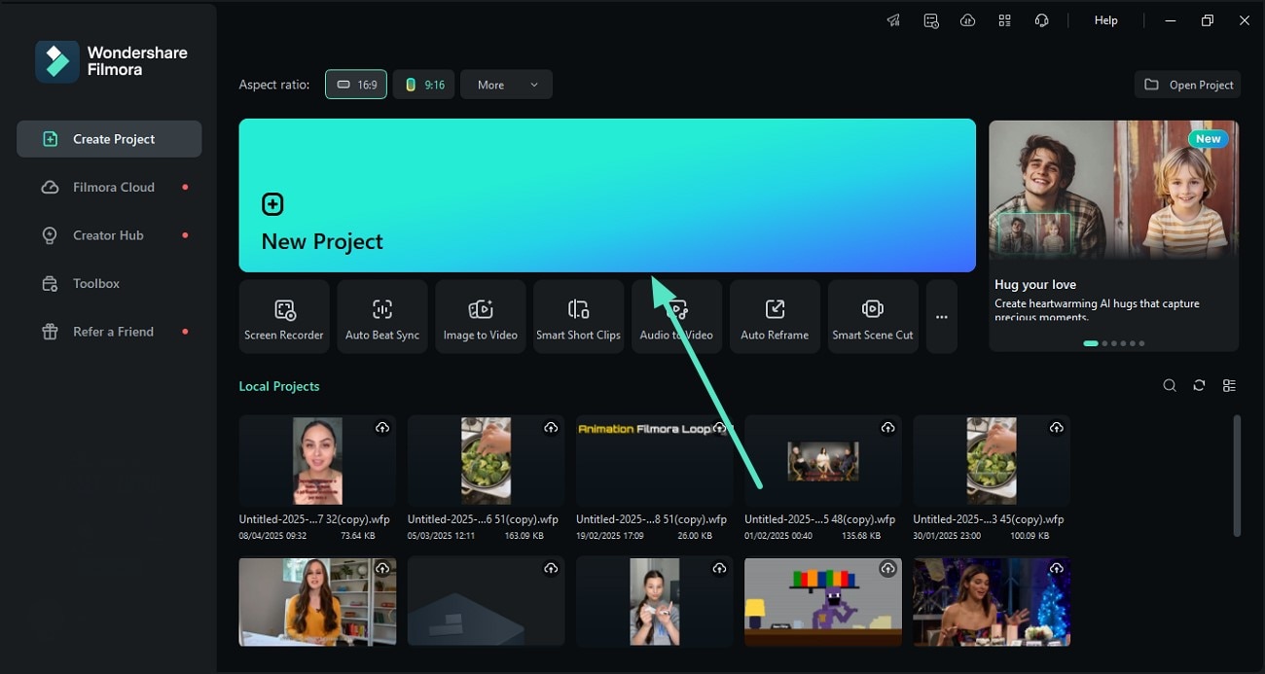The width and height of the screenshot is (1265, 674).
Task: Click the date '19/02/2025 17:09'
Action: [x=612, y=536]
